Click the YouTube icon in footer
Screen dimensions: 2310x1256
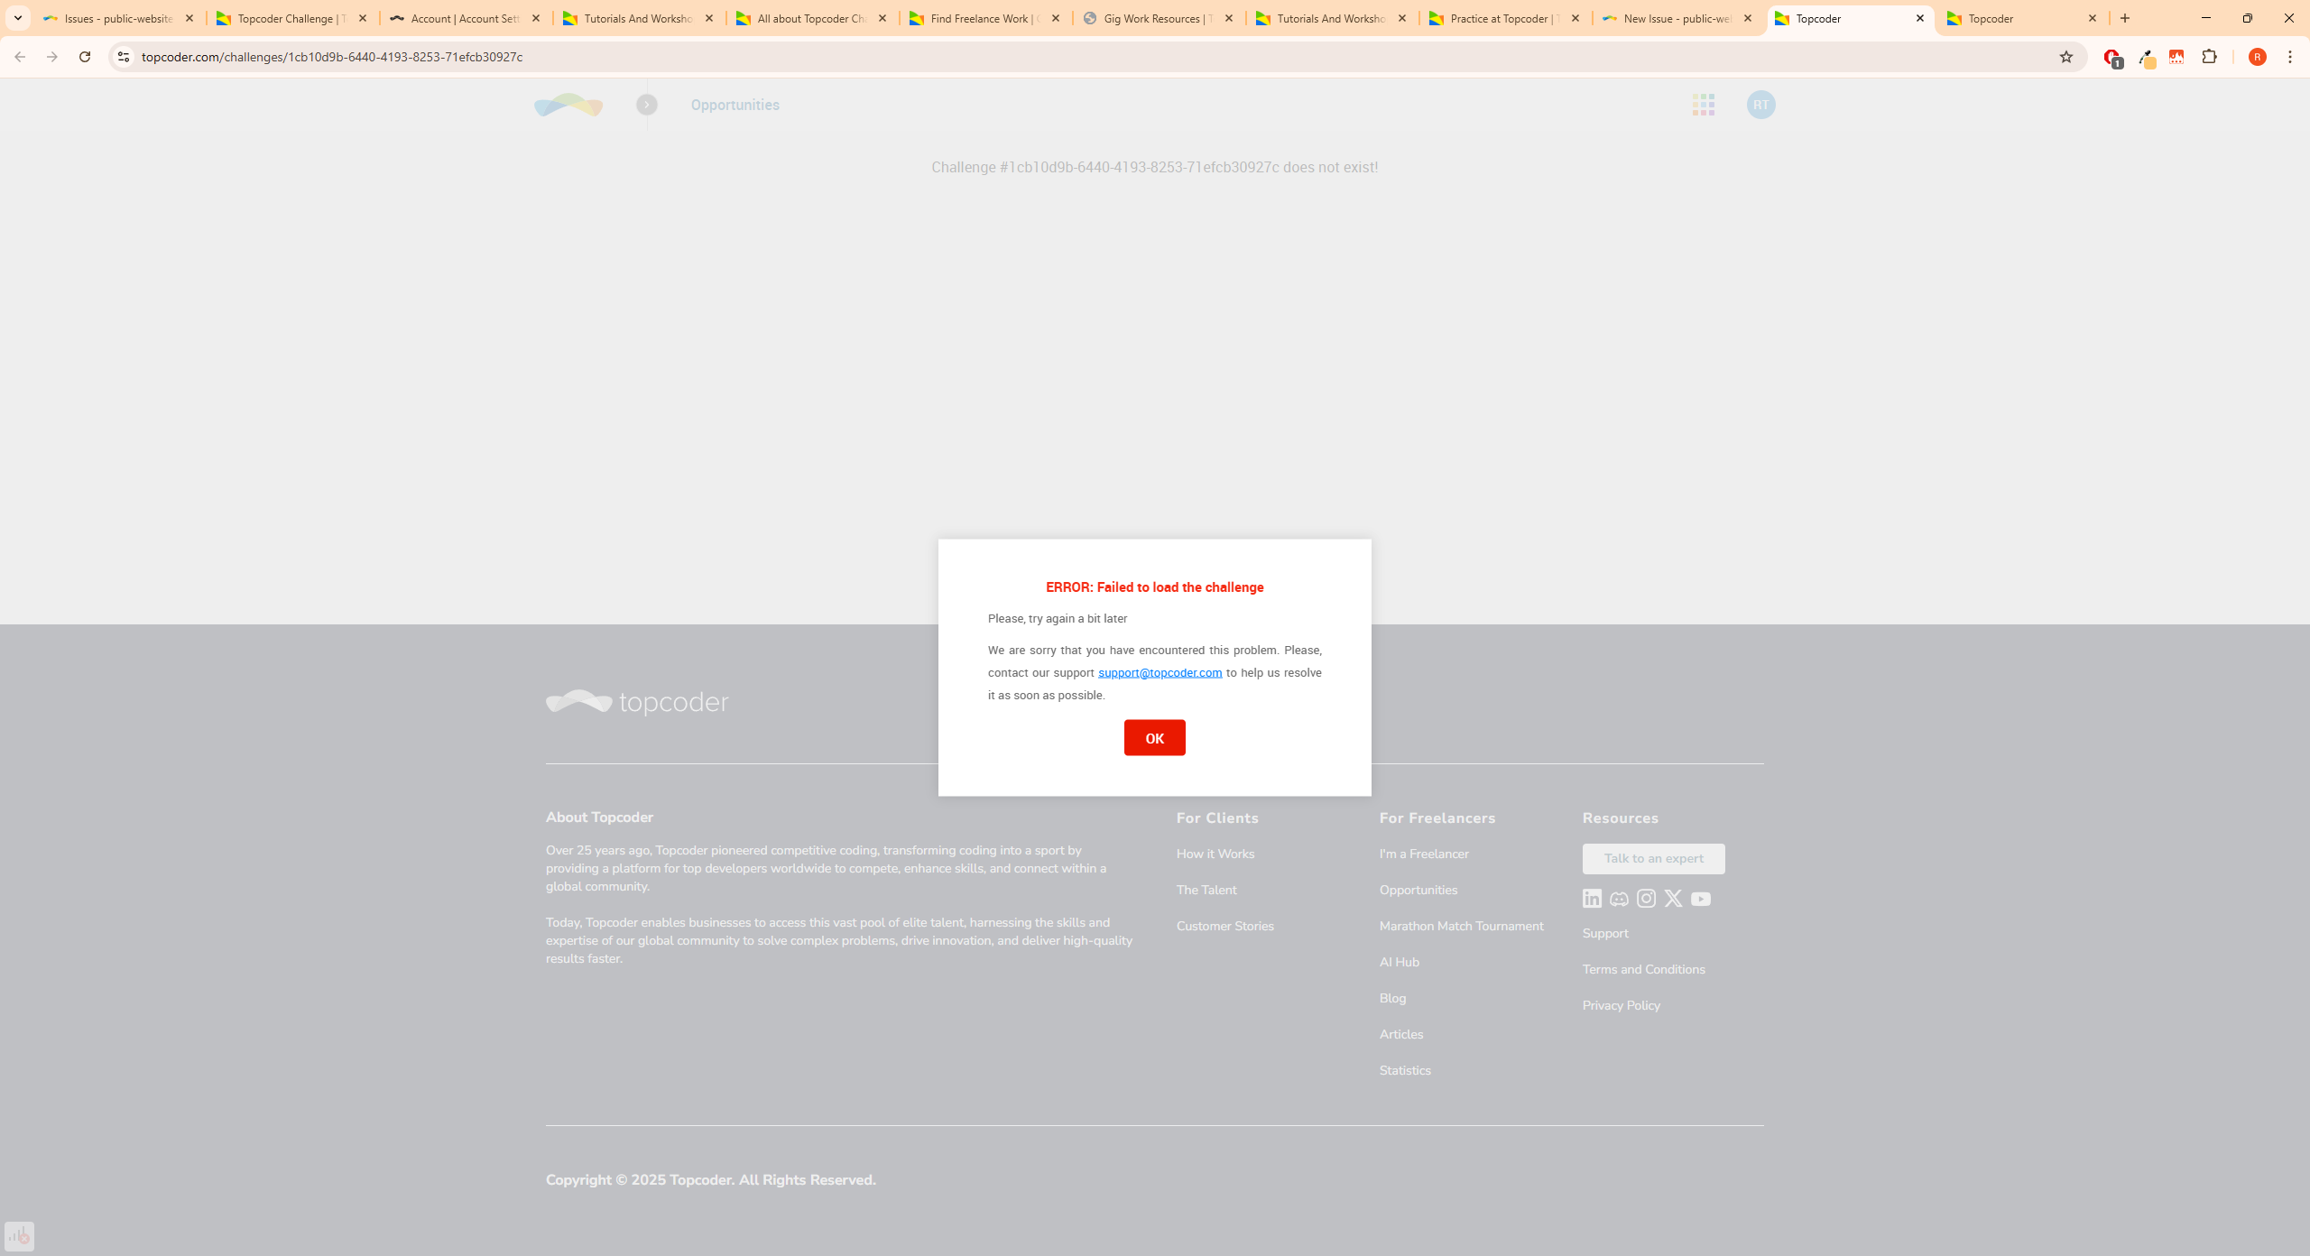pos(1701,899)
